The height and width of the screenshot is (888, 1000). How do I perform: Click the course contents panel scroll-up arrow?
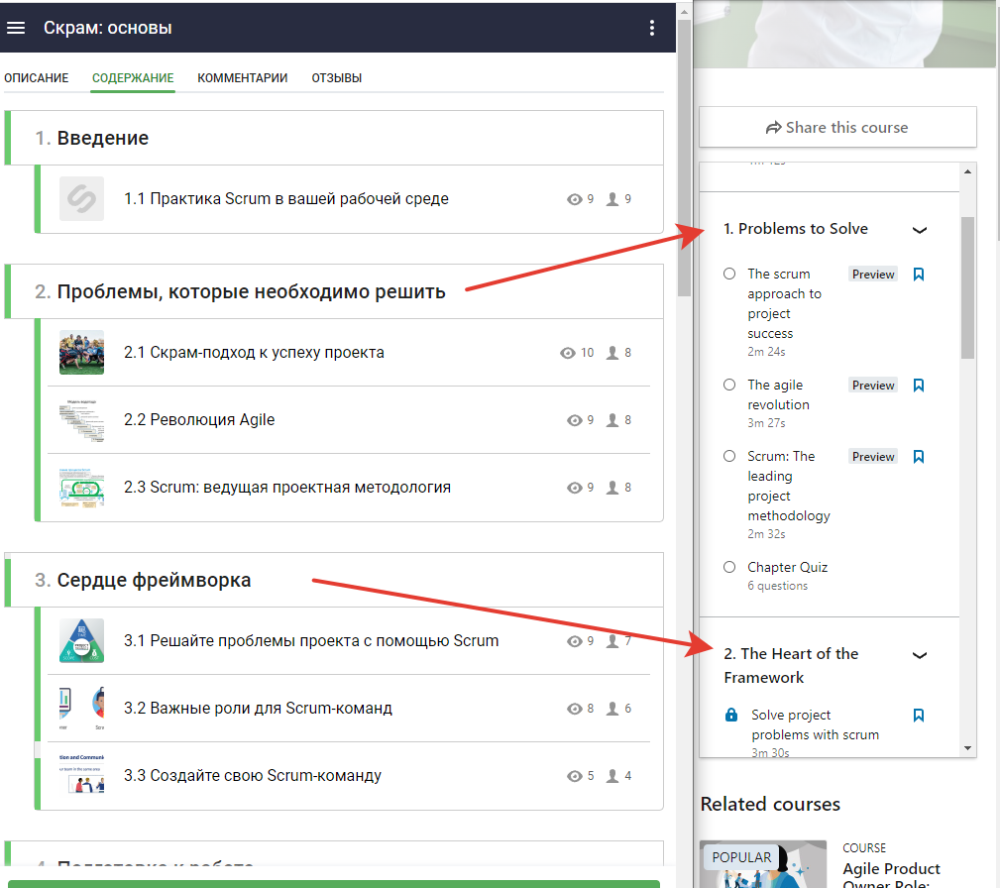967,171
